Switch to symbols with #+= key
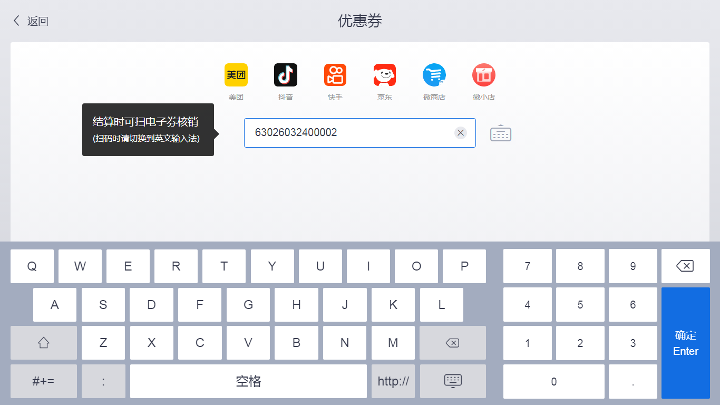This screenshot has height=405, width=720. tap(44, 381)
